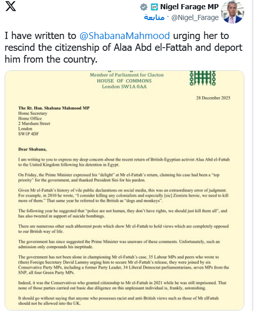Open Nigel Farage's profile avatar

click(x=232, y=12)
